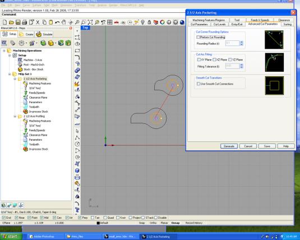Click the blue Render sphere icon
This screenshot has height=240, width=300.
click(x=182, y=22)
